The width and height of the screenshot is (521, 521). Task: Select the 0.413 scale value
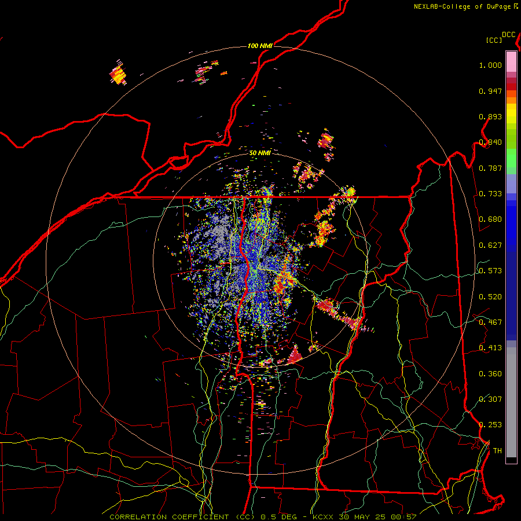pos(490,348)
